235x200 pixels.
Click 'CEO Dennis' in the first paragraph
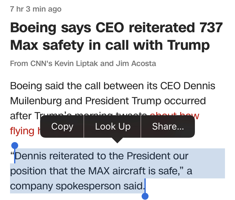click(188, 86)
